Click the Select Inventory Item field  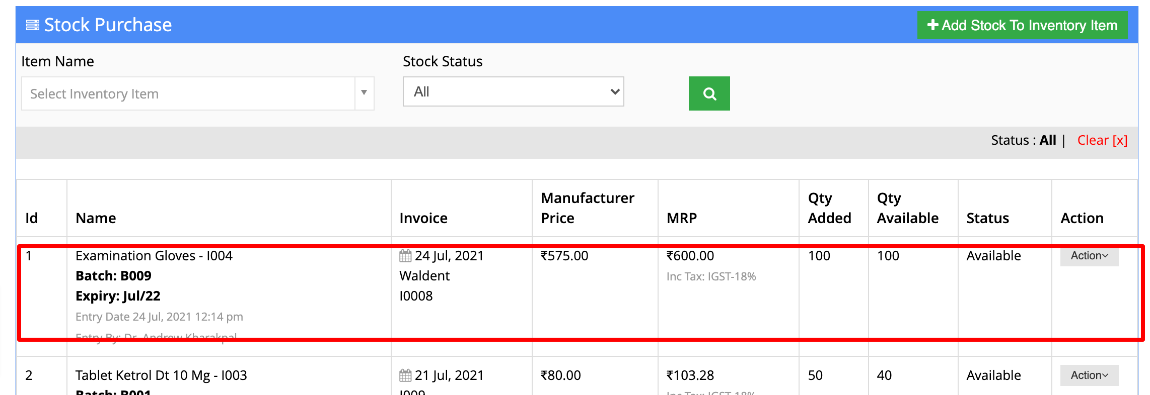coord(188,93)
